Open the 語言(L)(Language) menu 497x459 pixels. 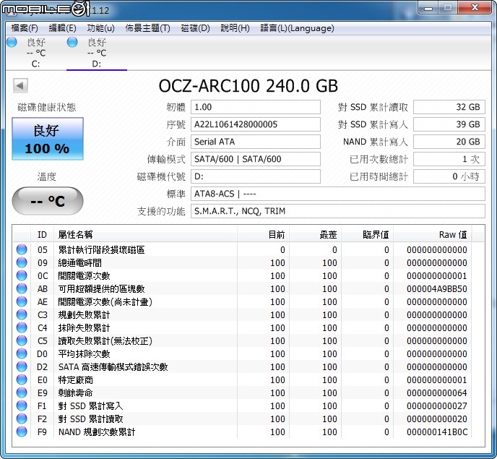coord(297,28)
